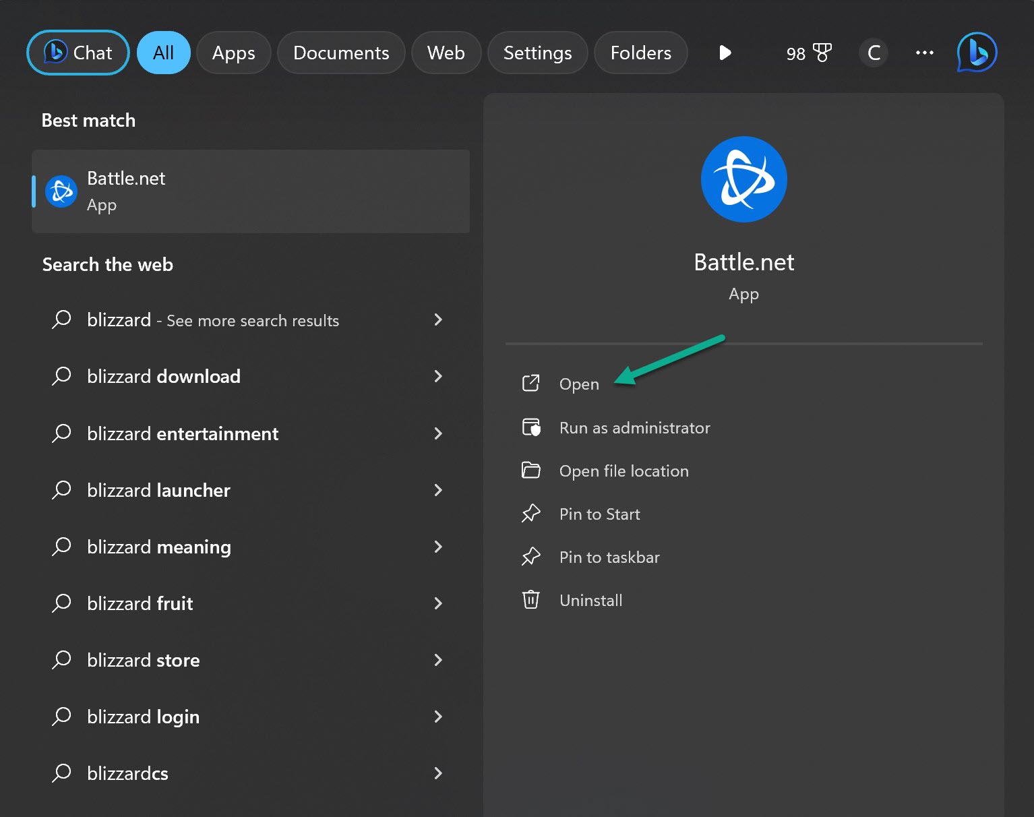Click the search icon beside blizzard login
The width and height of the screenshot is (1034, 817).
click(61, 716)
